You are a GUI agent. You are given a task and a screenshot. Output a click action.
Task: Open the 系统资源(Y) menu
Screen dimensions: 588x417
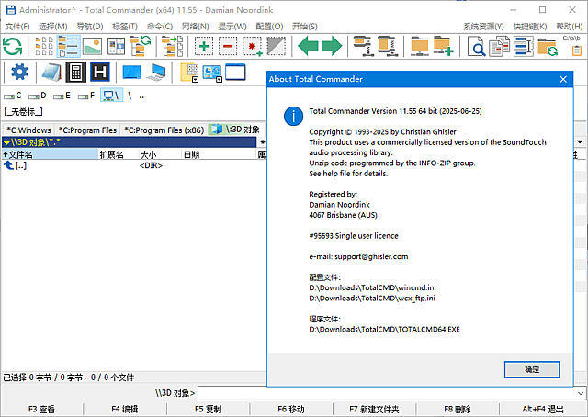pyautogui.click(x=483, y=27)
